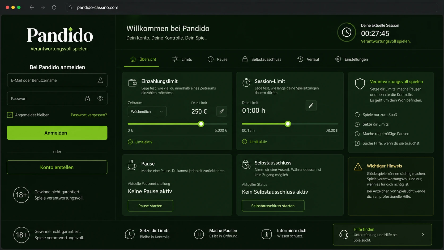This screenshot has width=444, height=250.
Task: Click the Hilfe finden heading text
Action: [x=364, y=229]
